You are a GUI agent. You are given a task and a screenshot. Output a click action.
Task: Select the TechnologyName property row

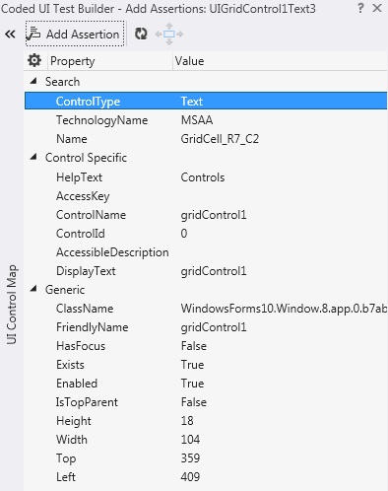click(206, 120)
